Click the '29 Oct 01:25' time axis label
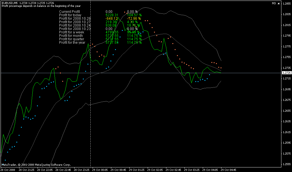 137,170
